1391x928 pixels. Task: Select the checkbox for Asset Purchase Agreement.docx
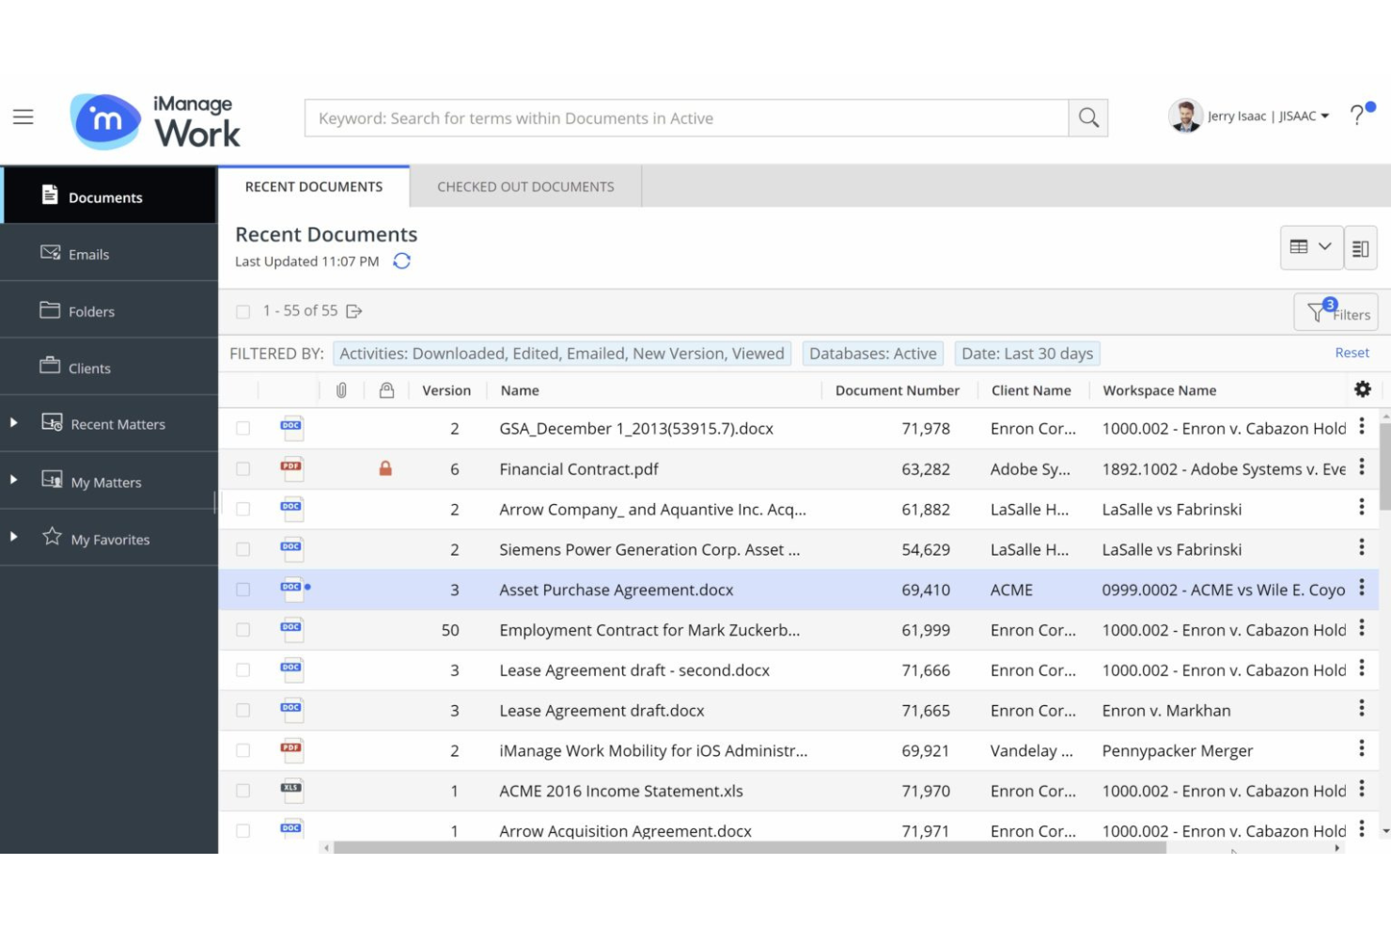click(242, 590)
